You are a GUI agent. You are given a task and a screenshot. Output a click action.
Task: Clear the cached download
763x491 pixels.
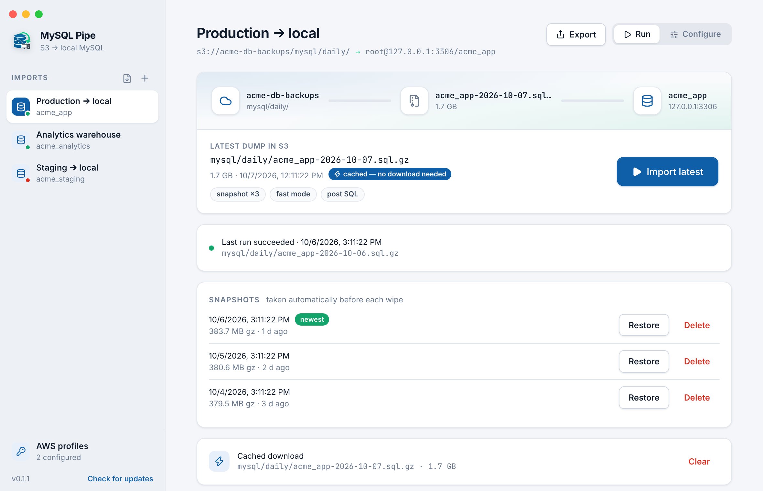pyautogui.click(x=699, y=462)
